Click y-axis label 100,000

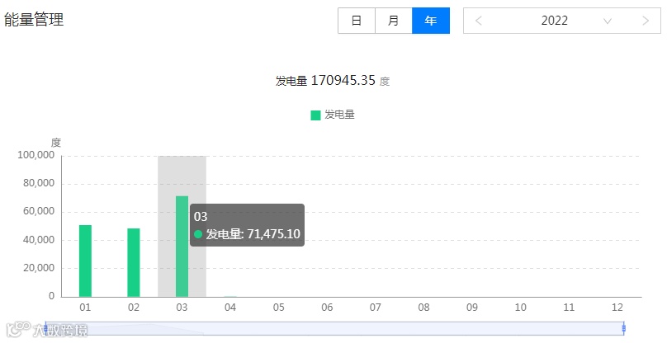36,155
